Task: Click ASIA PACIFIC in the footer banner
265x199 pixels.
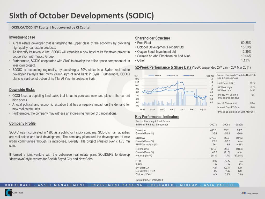Action: [x=219, y=185]
